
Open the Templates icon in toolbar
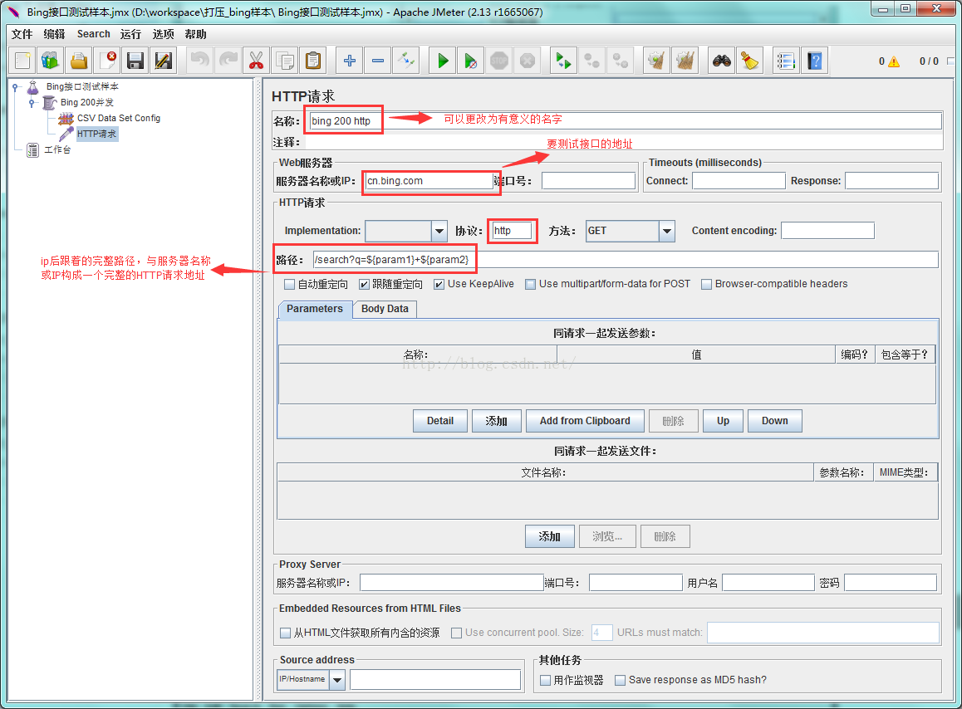coord(51,61)
